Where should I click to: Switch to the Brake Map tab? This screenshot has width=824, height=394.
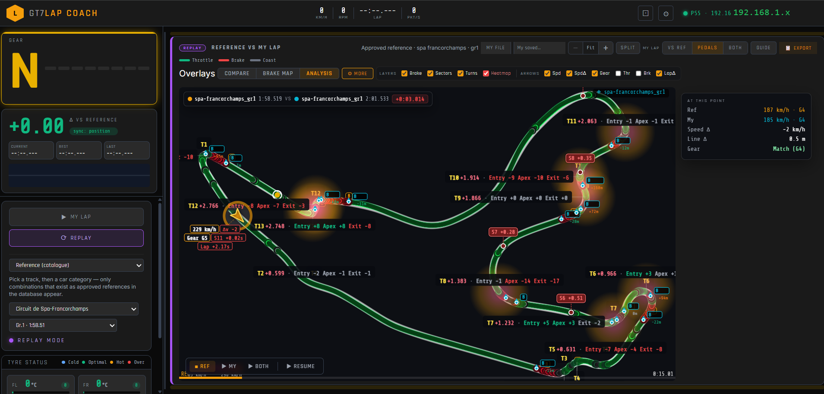click(x=278, y=73)
